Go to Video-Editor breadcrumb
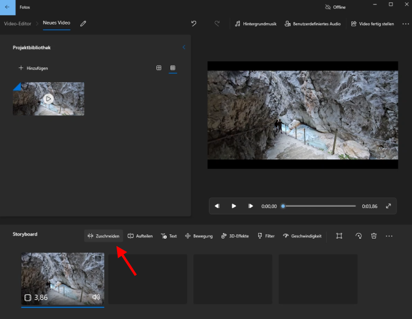 pyautogui.click(x=18, y=23)
